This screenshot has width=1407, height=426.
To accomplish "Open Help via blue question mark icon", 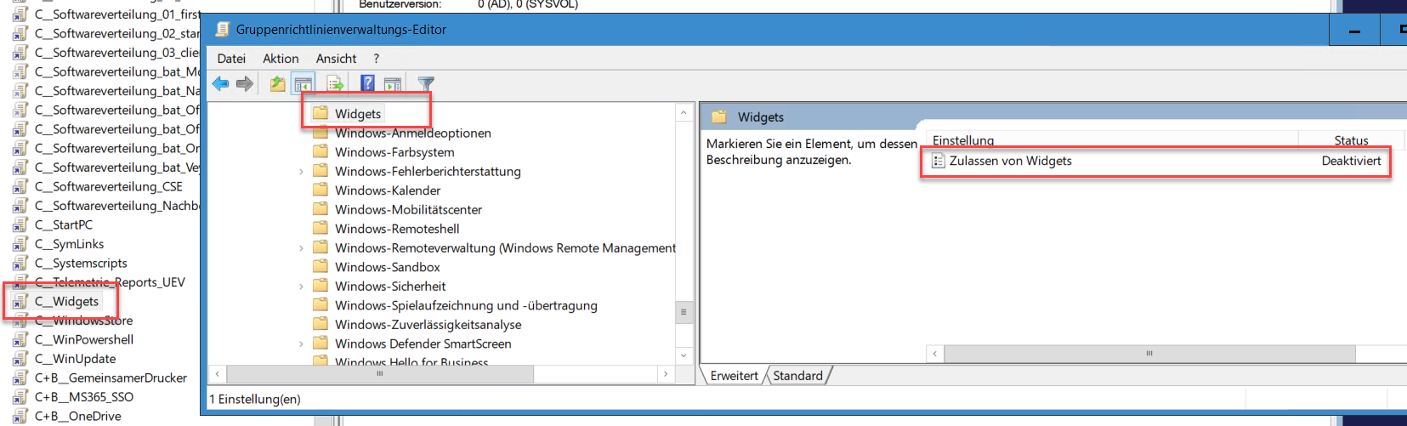I will pos(367,83).
